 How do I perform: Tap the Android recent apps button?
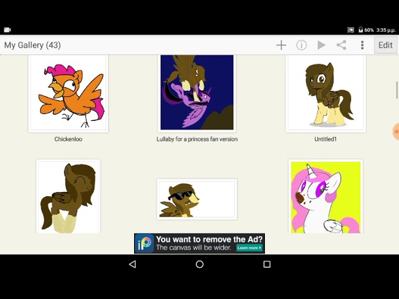point(267,264)
